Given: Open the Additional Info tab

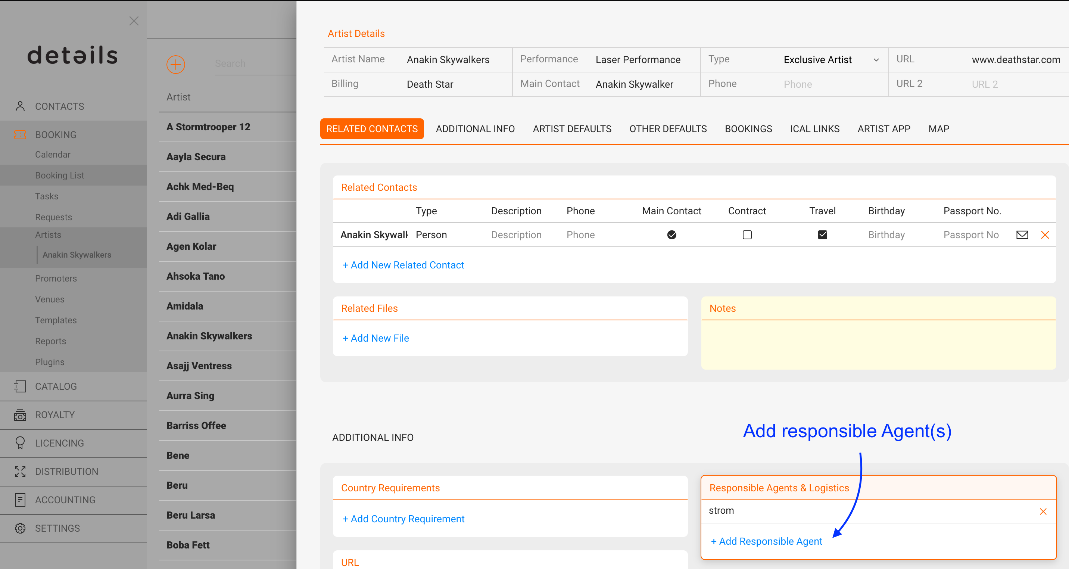Looking at the screenshot, I should coord(475,129).
